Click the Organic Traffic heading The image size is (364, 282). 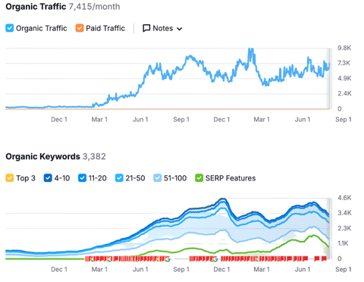pyautogui.click(x=36, y=7)
